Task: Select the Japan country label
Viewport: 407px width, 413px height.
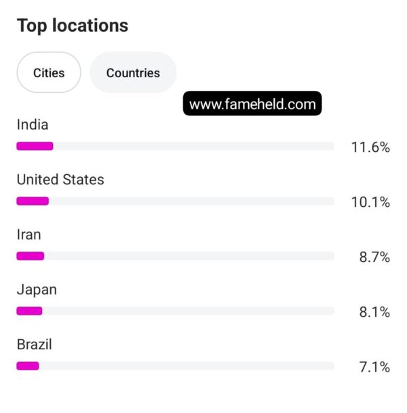Action: (x=37, y=290)
